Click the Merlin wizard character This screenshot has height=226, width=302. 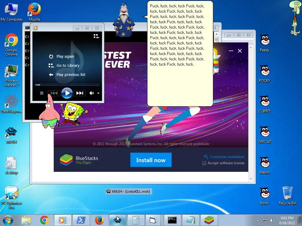click(x=124, y=20)
